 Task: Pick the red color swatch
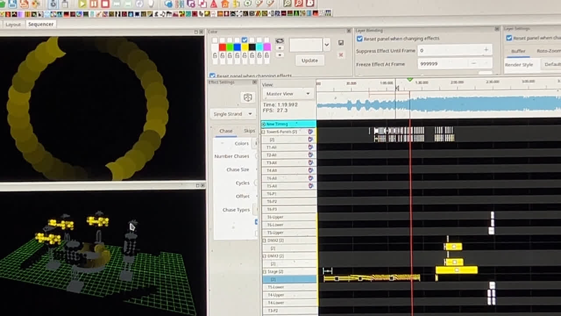(x=222, y=47)
